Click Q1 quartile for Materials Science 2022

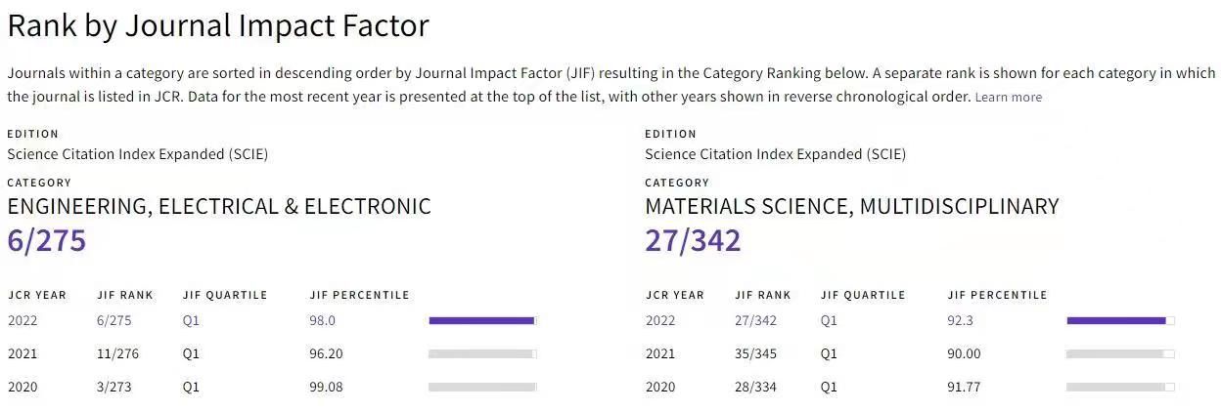[x=829, y=320]
